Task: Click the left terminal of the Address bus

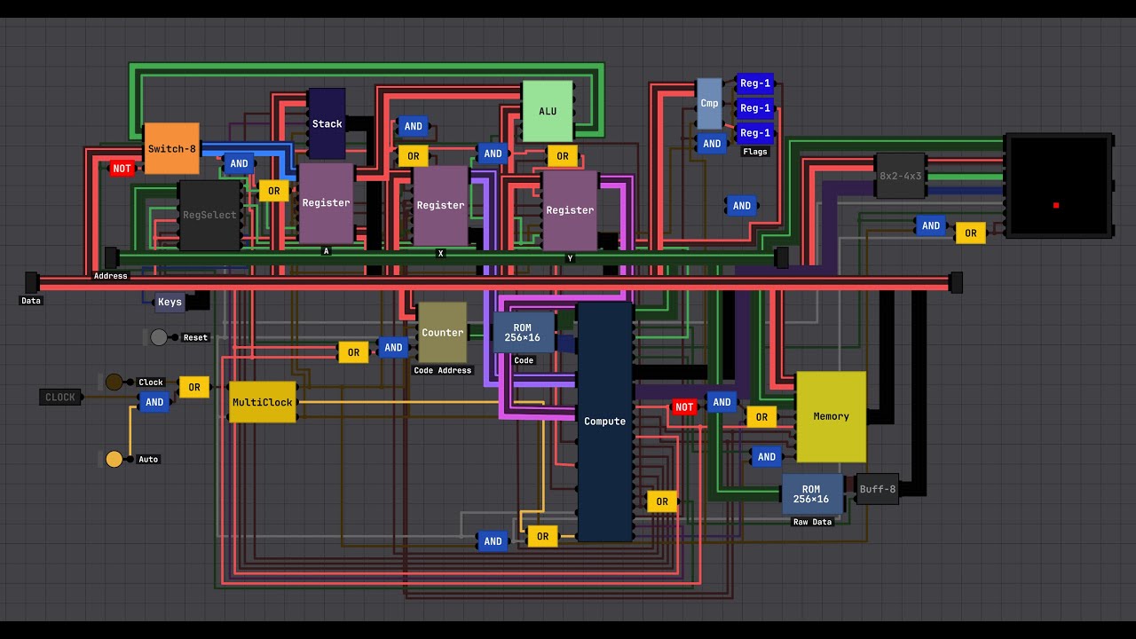Action: (x=111, y=257)
